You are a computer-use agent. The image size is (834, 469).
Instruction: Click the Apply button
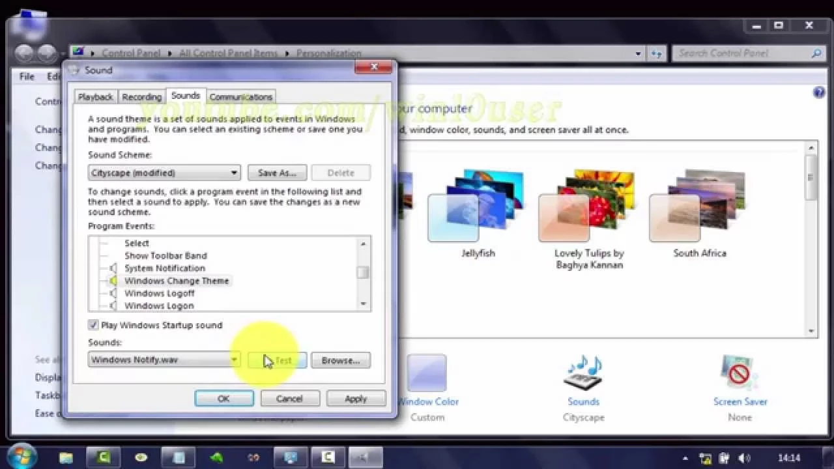coord(356,399)
